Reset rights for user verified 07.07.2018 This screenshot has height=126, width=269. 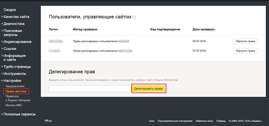pyautogui.click(x=245, y=51)
